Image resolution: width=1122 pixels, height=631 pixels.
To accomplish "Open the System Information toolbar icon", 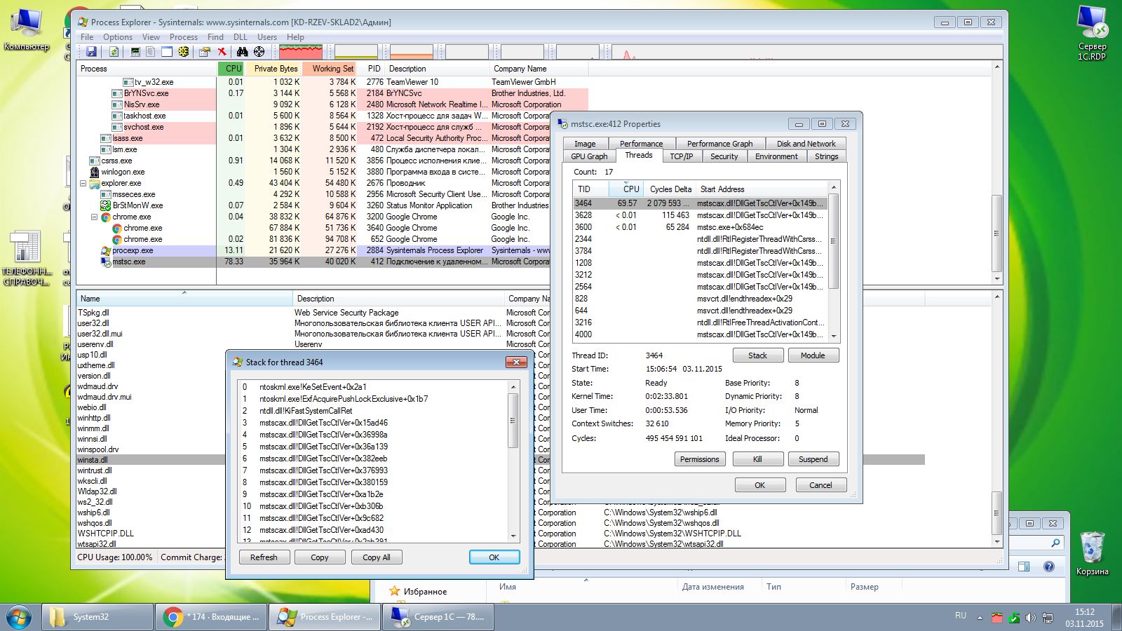I will [135, 52].
